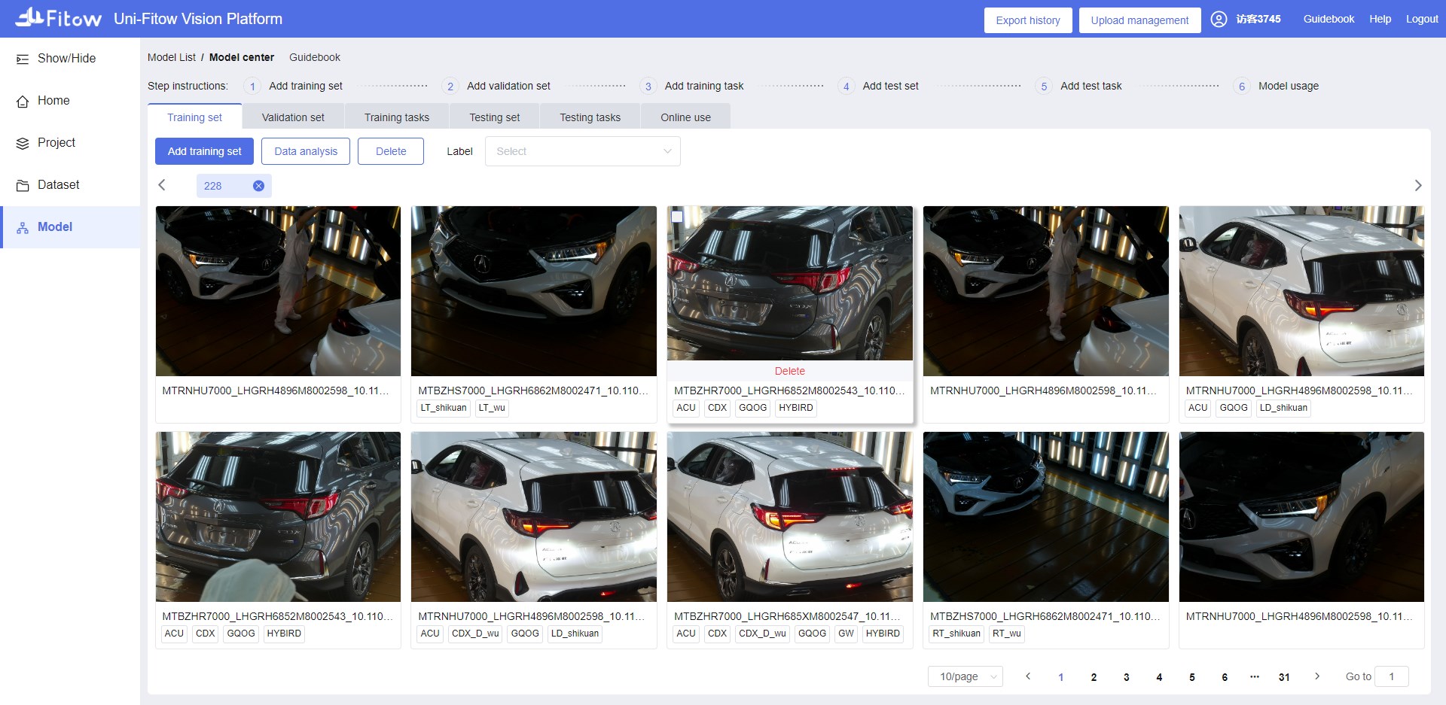Click the Upload management button
This screenshot has height=705, width=1446.
click(1140, 20)
